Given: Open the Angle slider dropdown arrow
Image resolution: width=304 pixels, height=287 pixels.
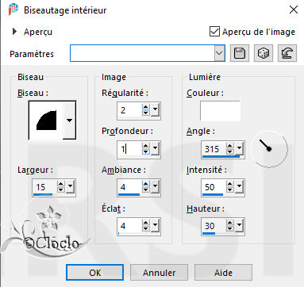Looking at the screenshot, I should tap(239, 147).
